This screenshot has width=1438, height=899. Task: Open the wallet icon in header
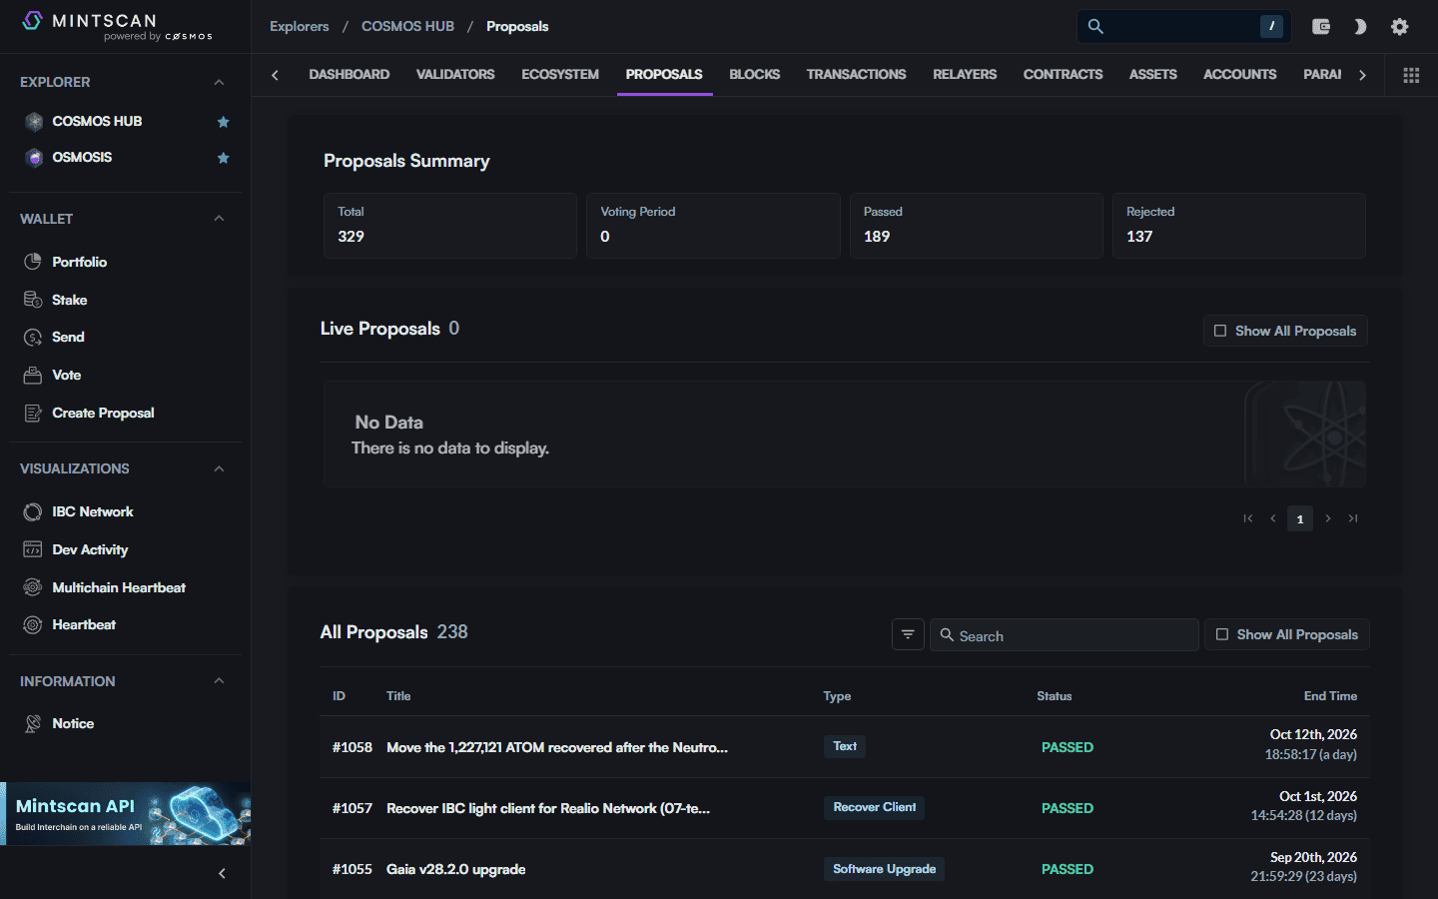(x=1320, y=27)
